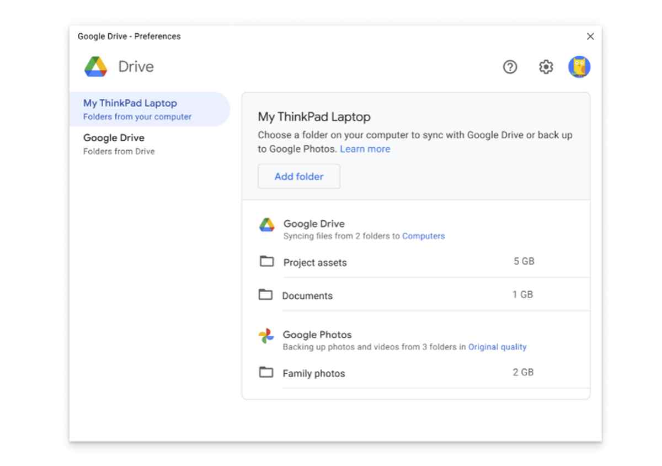Click the Drive logo in header
Image resolution: width=662 pixels, height=466 pixels.
pyautogui.click(x=96, y=67)
